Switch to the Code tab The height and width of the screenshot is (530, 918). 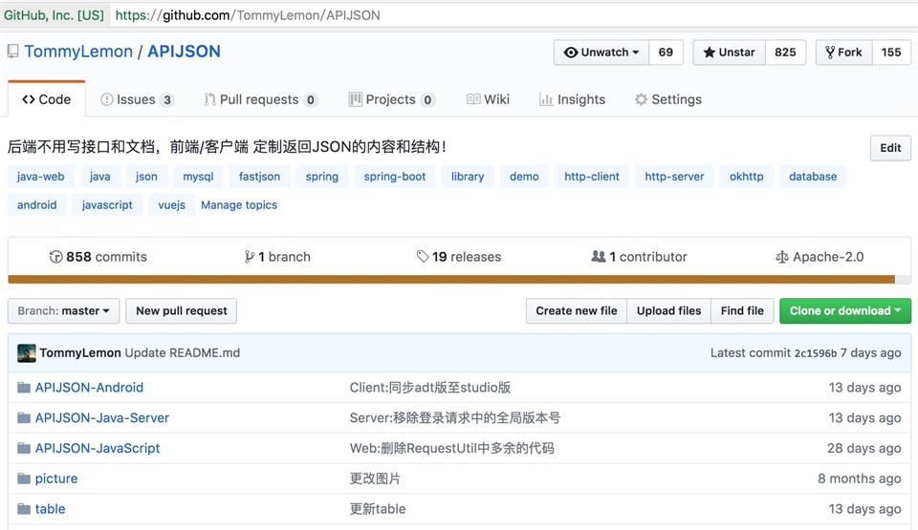(x=47, y=99)
